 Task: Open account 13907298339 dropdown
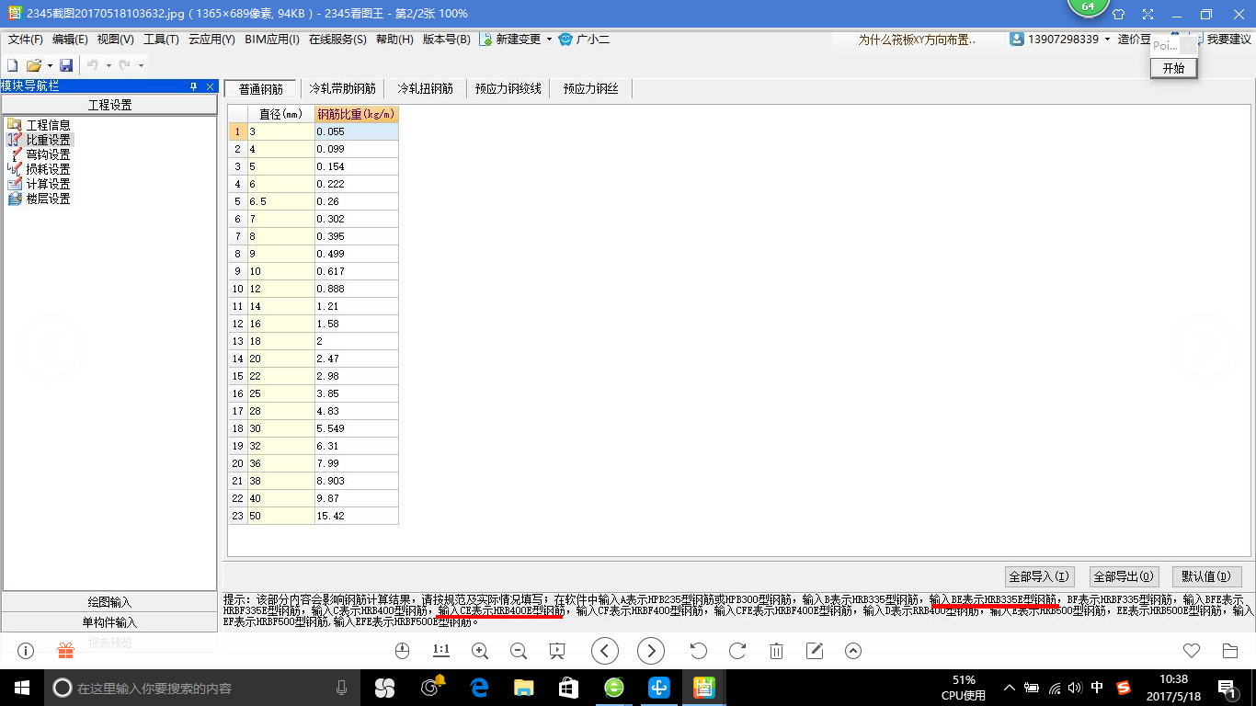[x=1107, y=40]
